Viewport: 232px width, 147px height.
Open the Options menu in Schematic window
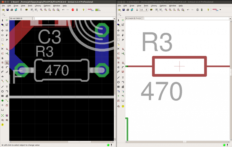click(x=163, y=6)
